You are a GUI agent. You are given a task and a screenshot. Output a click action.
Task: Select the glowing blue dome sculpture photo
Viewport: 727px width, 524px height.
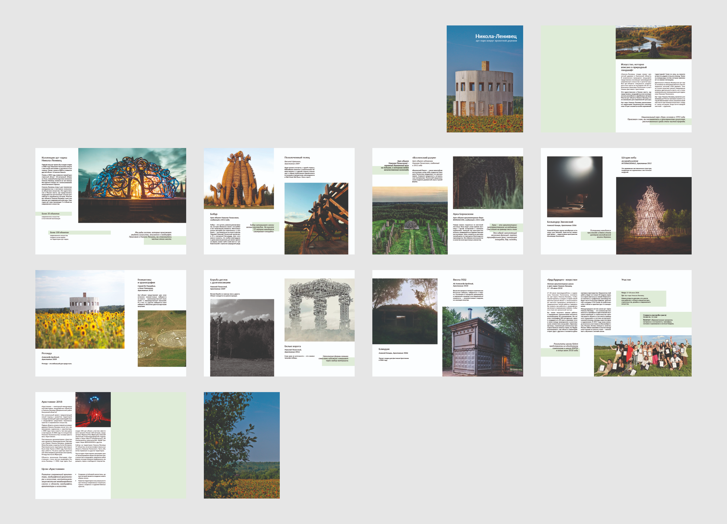click(x=132, y=185)
